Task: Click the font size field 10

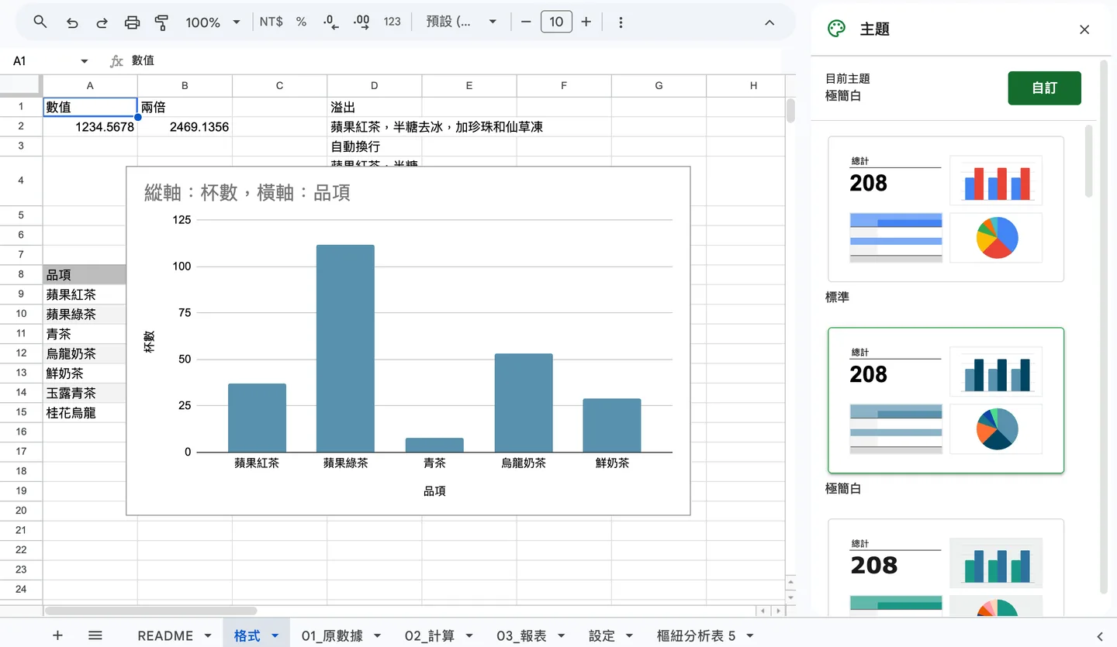Action: click(556, 22)
